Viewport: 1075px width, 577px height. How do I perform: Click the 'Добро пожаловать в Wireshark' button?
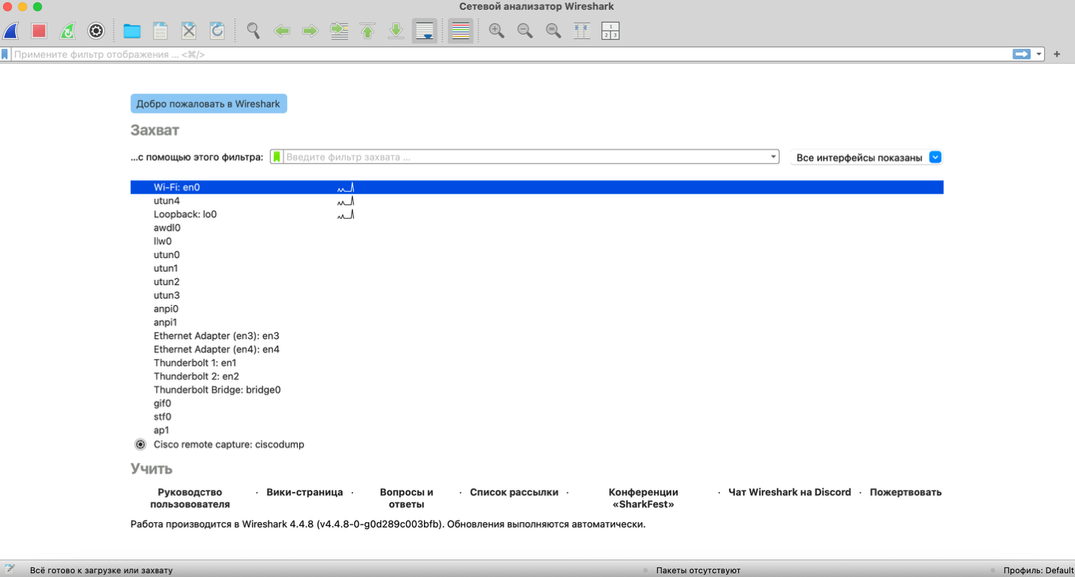[208, 104]
